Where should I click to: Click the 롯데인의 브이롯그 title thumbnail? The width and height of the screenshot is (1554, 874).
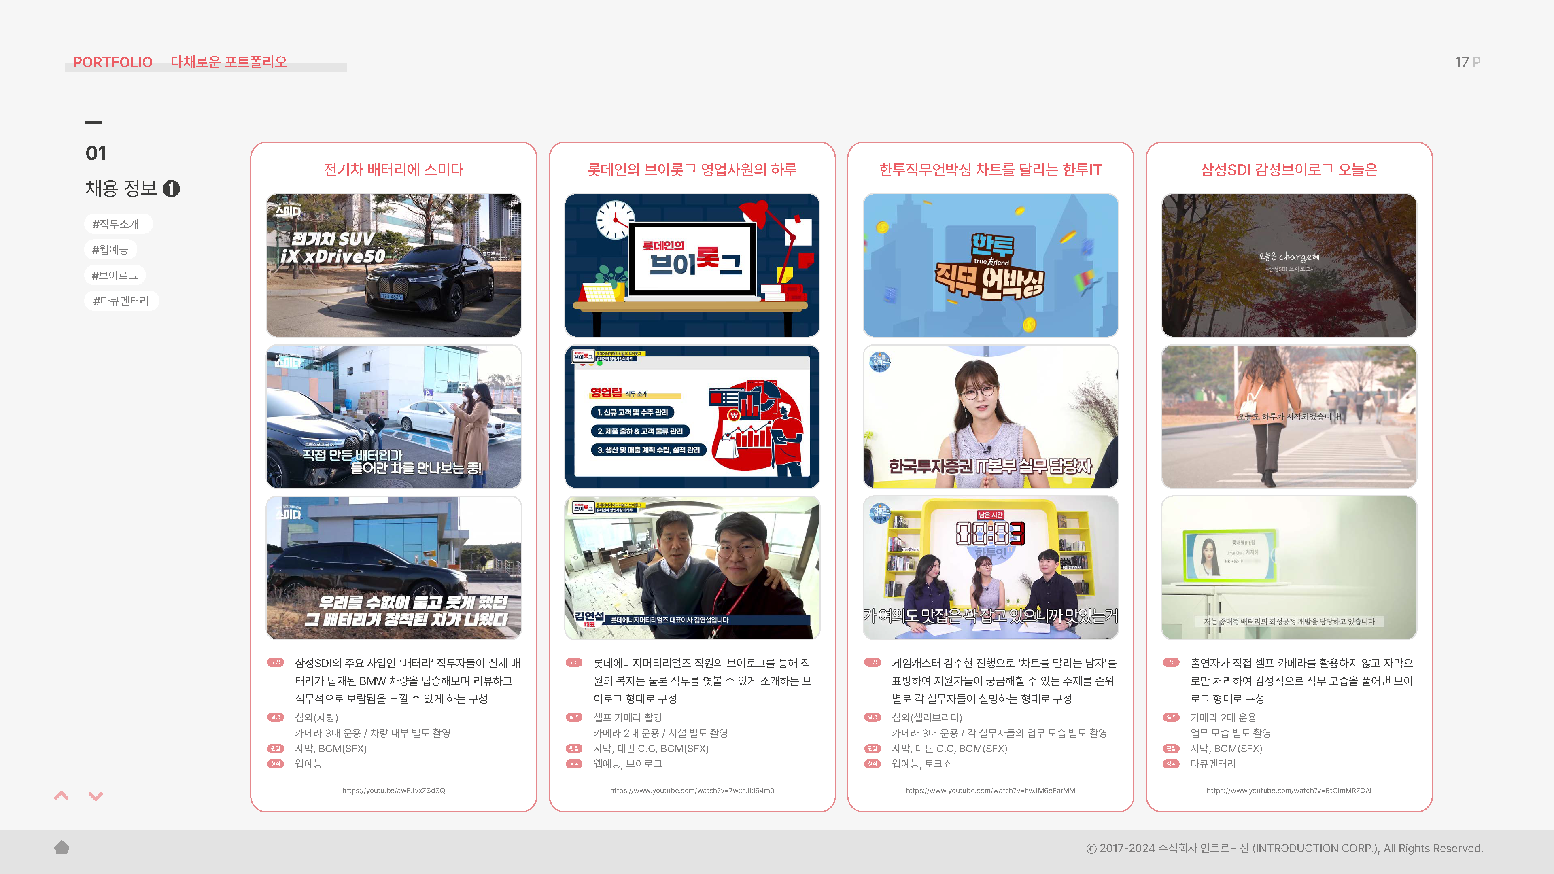point(692,265)
